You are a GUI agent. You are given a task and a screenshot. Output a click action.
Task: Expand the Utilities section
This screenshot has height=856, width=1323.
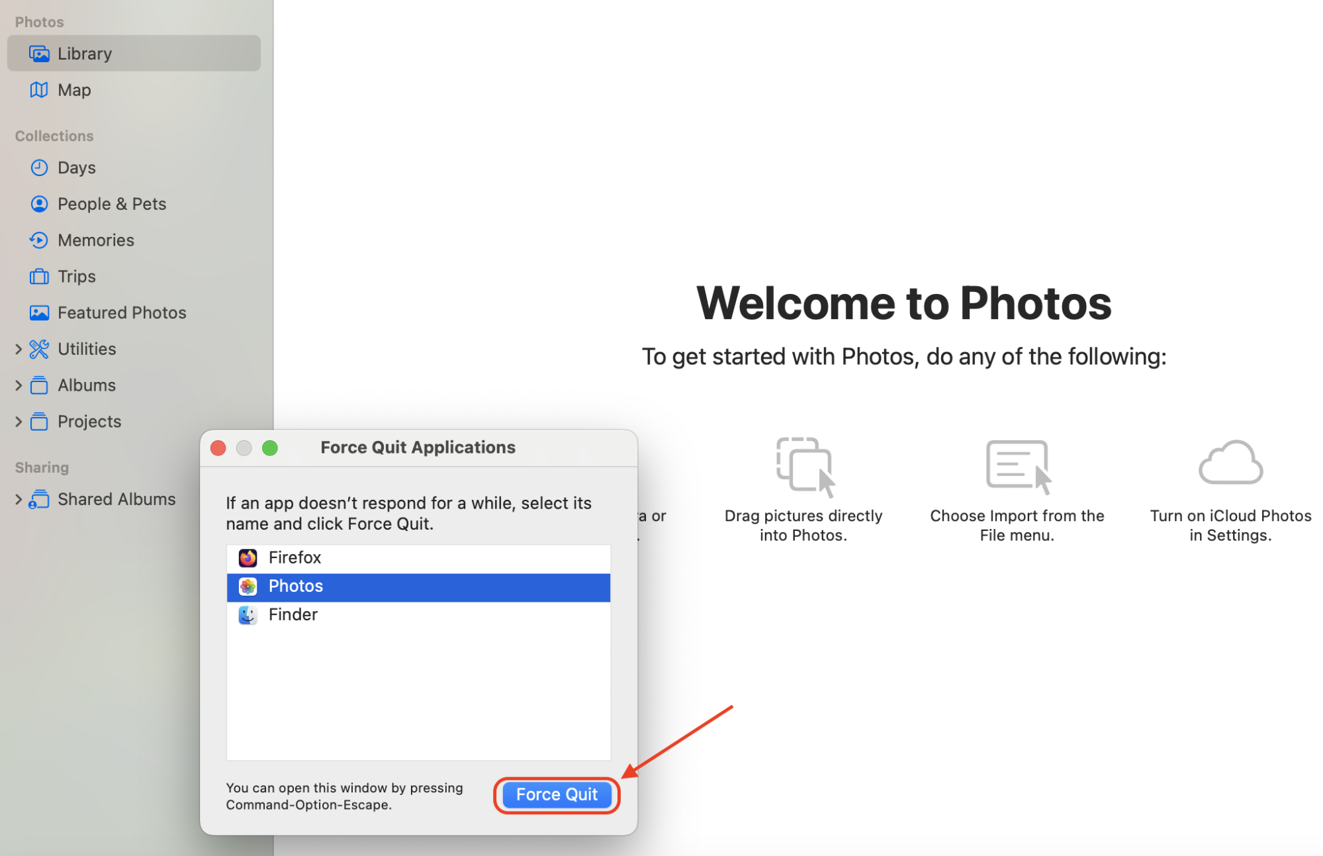coord(17,348)
